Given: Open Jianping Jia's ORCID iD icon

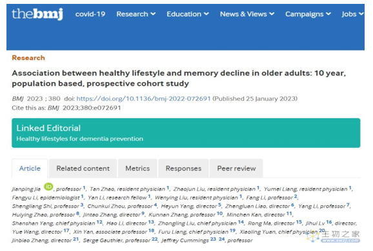Looking at the screenshot, I should click(x=48, y=186).
